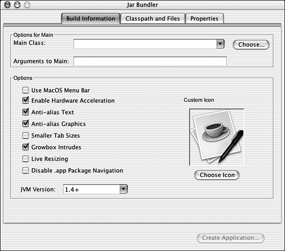The width and height of the screenshot is (285, 251).
Task: Minimize the Jar Bundler window
Action: pos(17,5)
